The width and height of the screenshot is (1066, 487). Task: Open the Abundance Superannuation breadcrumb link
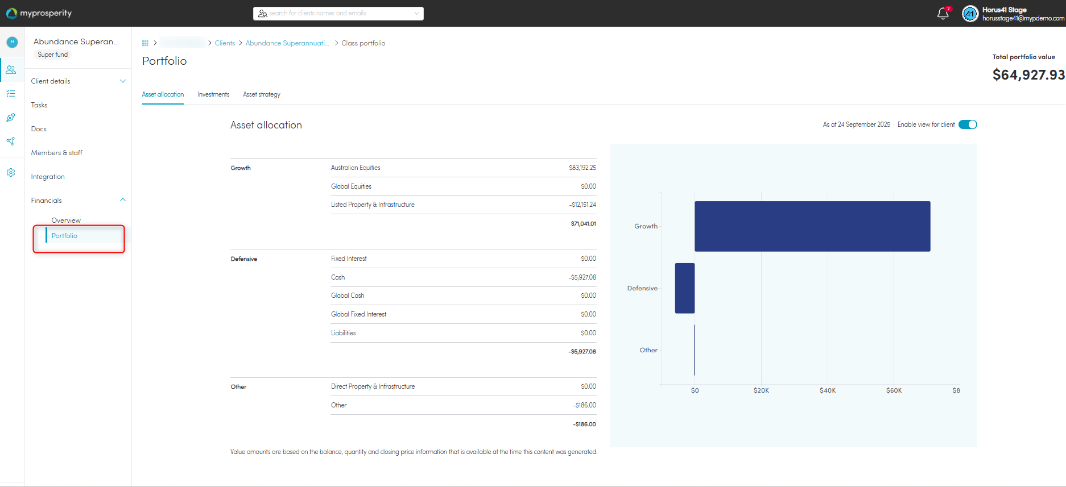tap(287, 43)
